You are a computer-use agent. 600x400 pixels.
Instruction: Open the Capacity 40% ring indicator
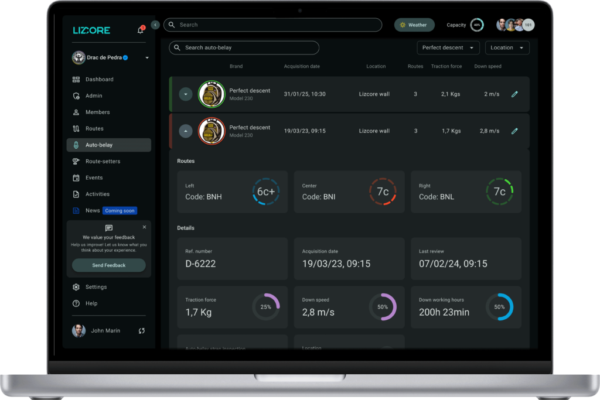477,25
